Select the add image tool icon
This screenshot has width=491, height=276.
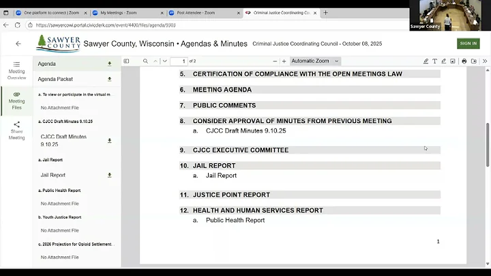point(453,61)
